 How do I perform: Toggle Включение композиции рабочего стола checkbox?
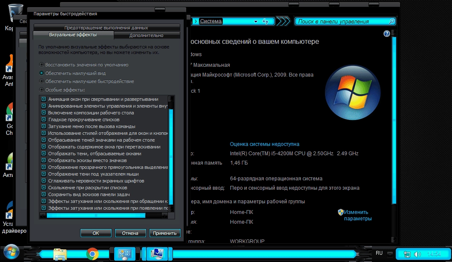click(x=43, y=113)
